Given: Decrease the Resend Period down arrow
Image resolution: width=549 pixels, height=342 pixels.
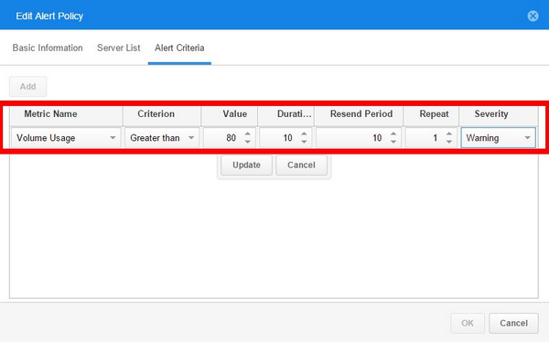Looking at the screenshot, I should 393,142.
